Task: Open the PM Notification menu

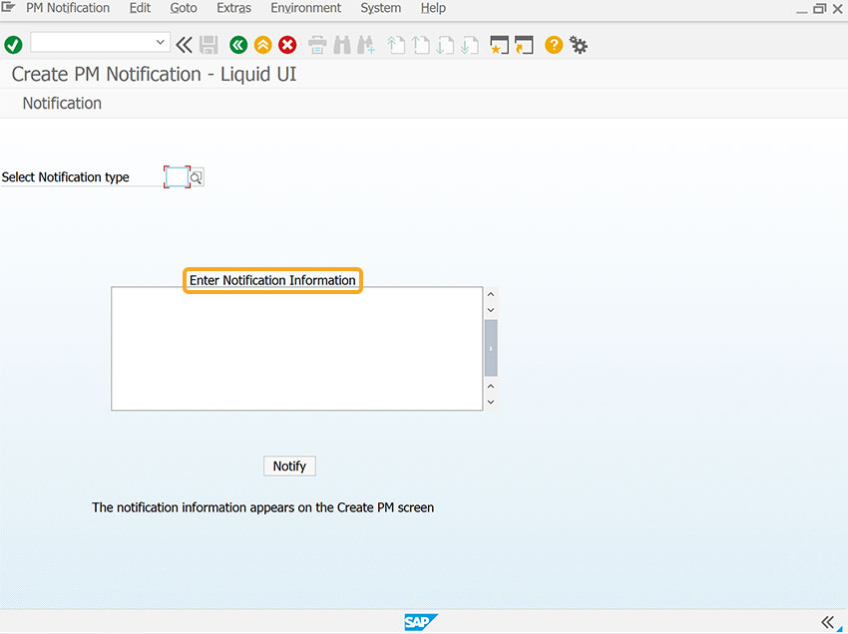Action: coord(68,8)
